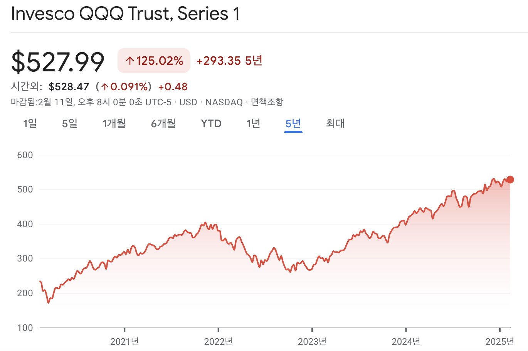Click the up-arrow icon in the 125.02% badge

tap(129, 61)
